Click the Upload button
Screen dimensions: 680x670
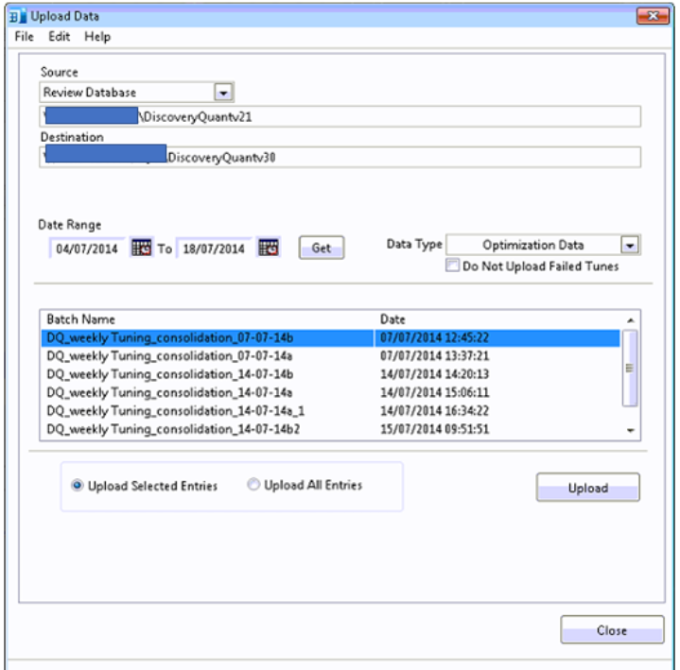[587, 488]
